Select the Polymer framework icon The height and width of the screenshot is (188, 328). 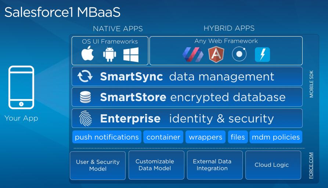(193, 55)
